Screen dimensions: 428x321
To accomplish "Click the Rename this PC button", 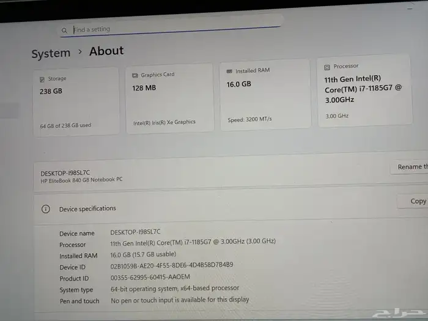I will 409,167.
